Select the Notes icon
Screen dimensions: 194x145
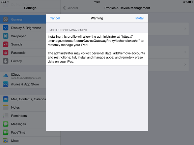click(x=6, y=107)
